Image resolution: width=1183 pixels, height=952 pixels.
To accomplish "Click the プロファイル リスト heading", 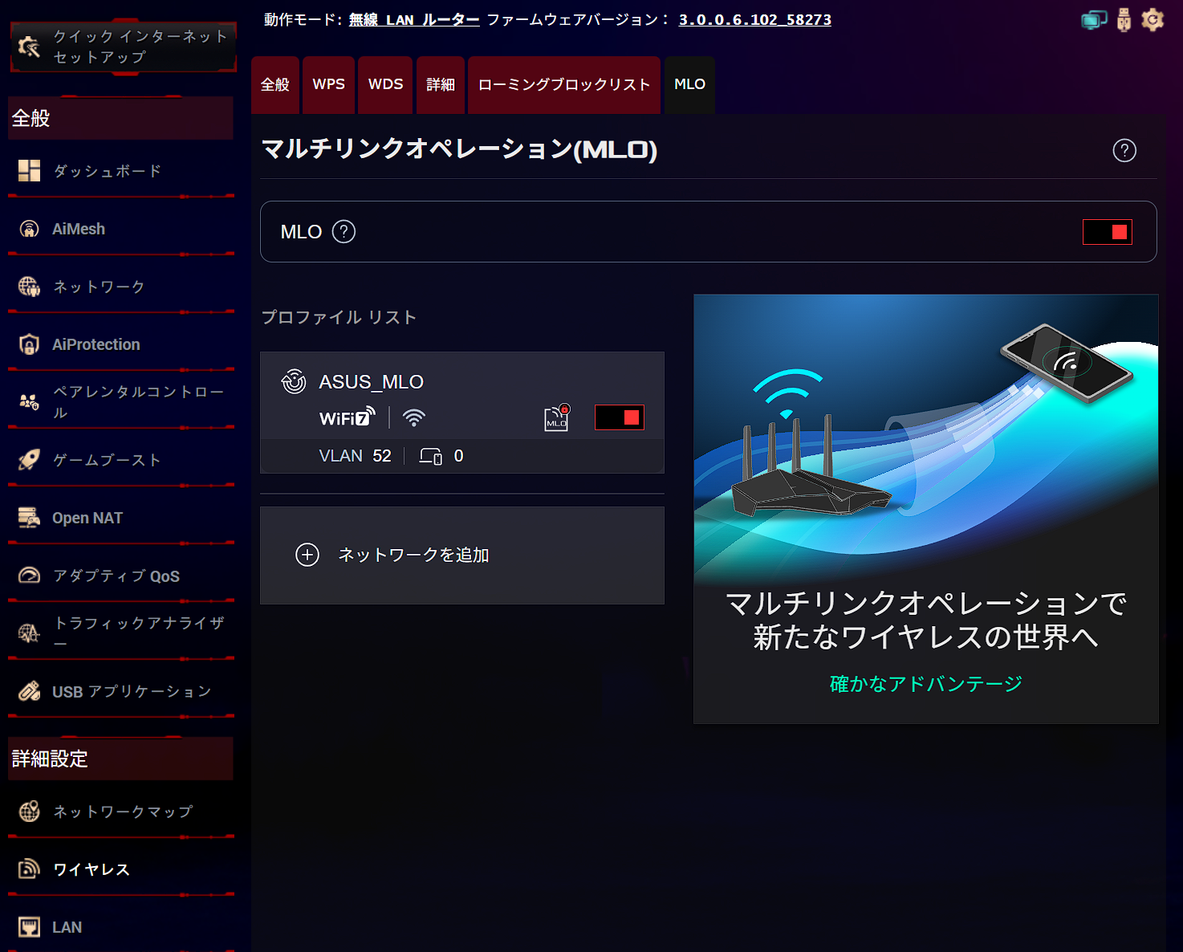I will [x=339, y=318].
